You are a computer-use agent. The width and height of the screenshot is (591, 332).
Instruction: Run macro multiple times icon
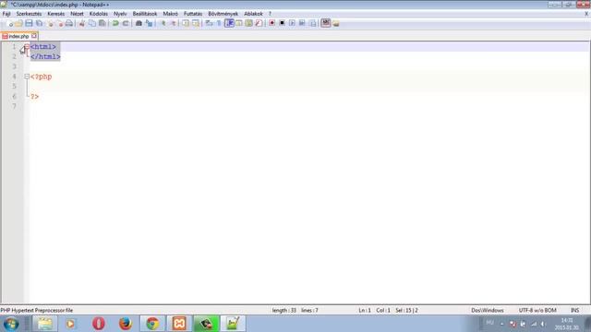point(302,23)
